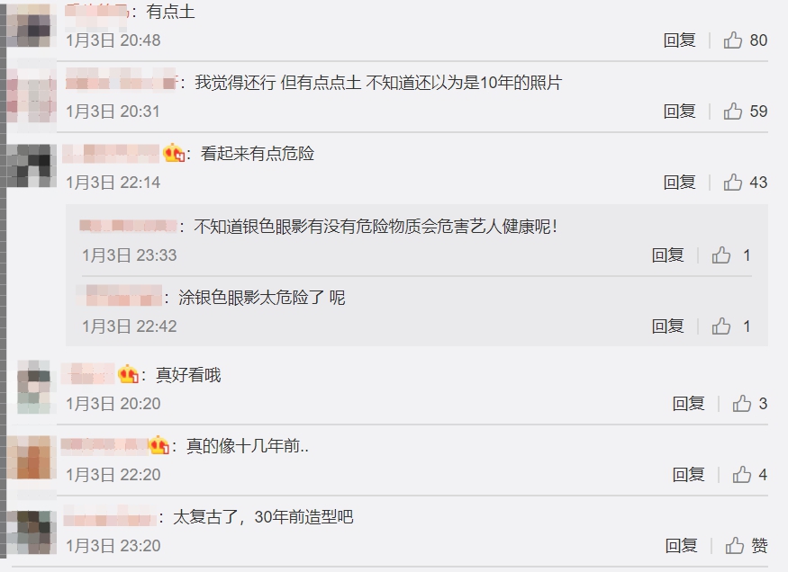Image resolution: width=788 pixels, height=572 pixels.
Task: Reply to the '有点土' comment
Action: pyautogui.click(x=679, y=40)
